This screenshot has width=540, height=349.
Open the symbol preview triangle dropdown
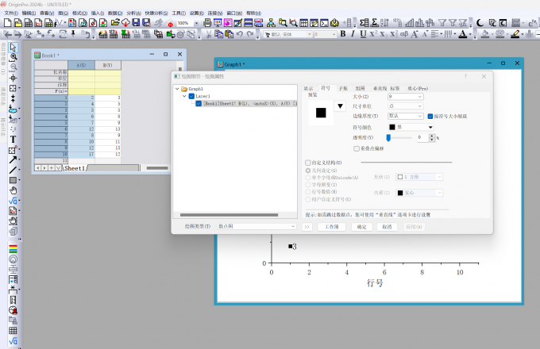(340, 106)
